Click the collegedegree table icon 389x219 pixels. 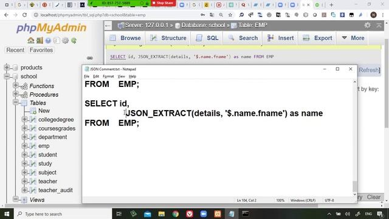(33, 119)
